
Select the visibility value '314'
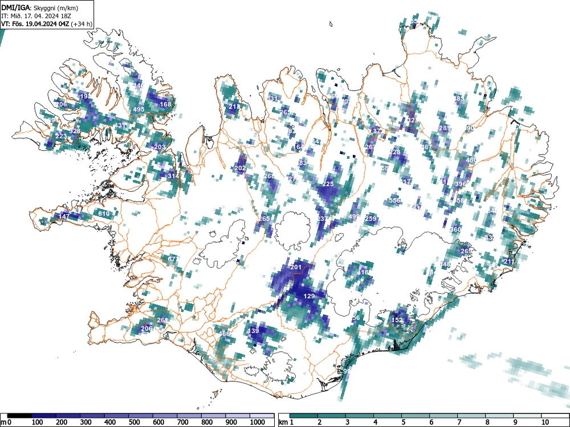[173, 176]
